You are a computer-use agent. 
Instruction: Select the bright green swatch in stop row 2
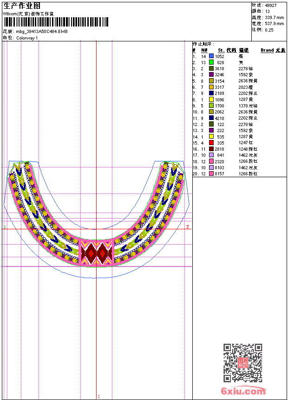point(211,62)
